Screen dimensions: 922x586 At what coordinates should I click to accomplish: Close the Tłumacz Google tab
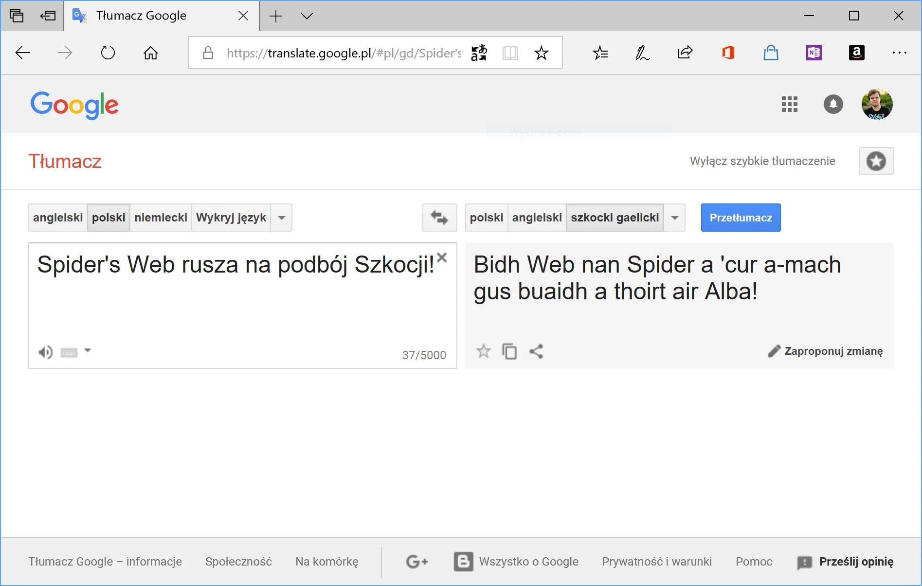pos(243,16)
